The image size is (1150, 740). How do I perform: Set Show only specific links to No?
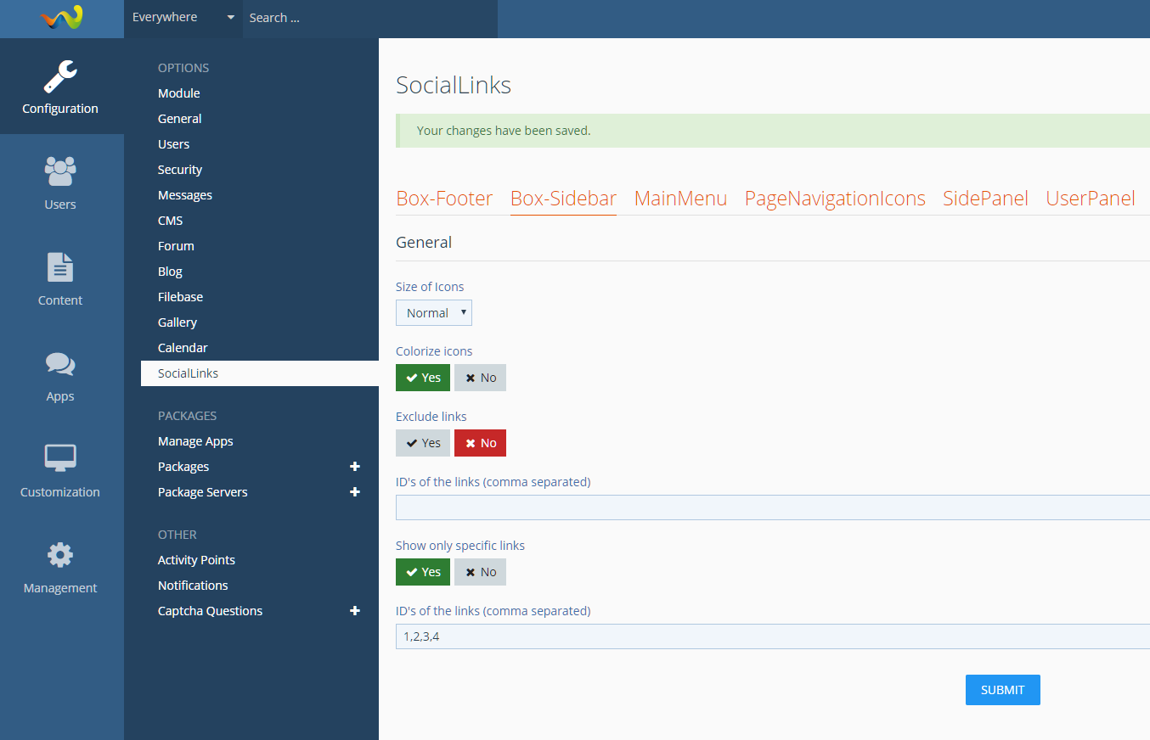point(480,572)
